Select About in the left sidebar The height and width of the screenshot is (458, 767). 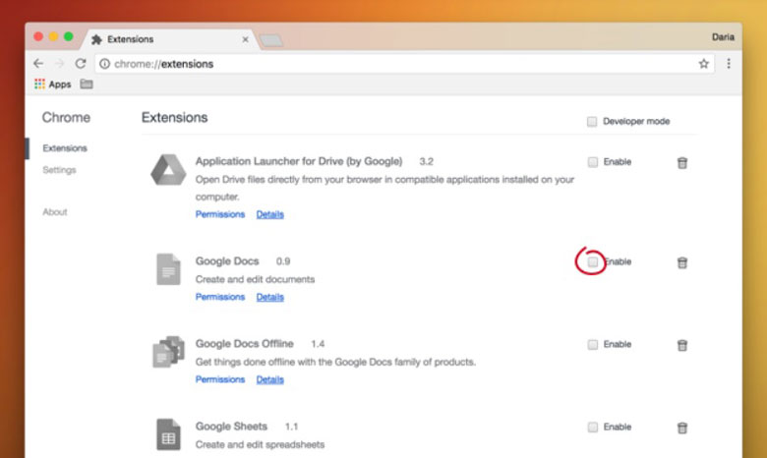coord(55,212)
